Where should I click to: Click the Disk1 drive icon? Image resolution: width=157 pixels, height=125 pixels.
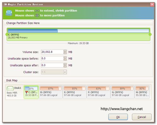(10, 88)
